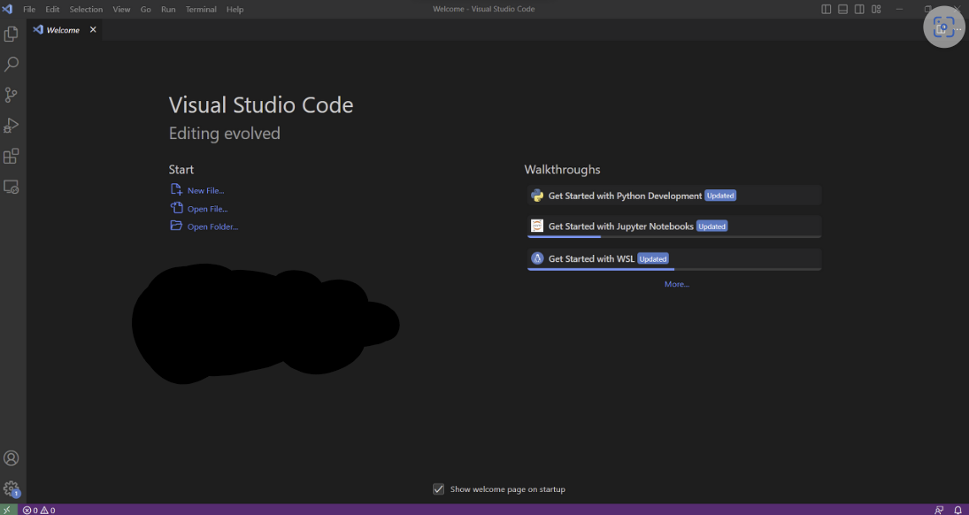Open the Explorer view in activity bar
Screen dimensions: 969x515
pyautogui.click(x=12, y=34)
